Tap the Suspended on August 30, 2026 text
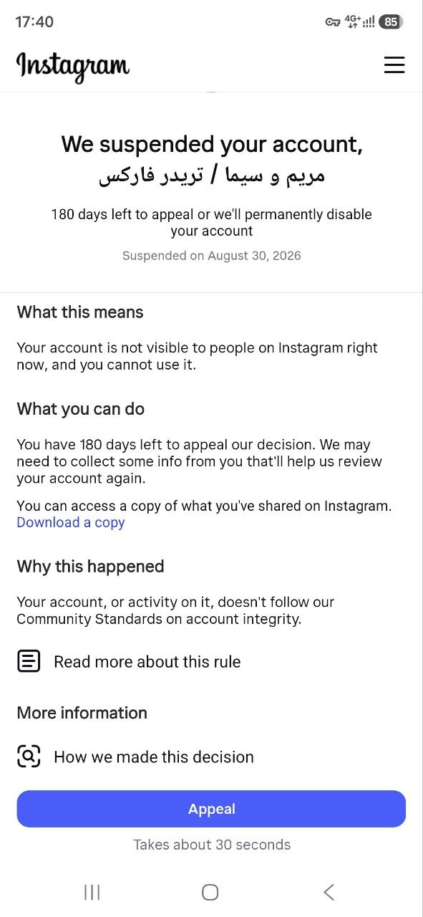Viewport: 423px width, 917px height. coord(212,256)
